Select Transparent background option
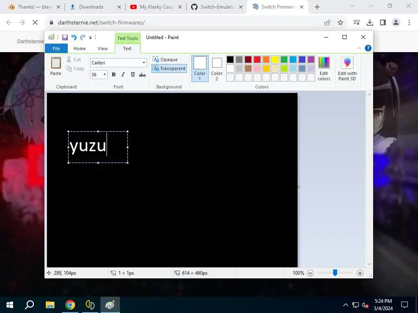The width and height of the screenshot is (418, 313). [169, 68]
